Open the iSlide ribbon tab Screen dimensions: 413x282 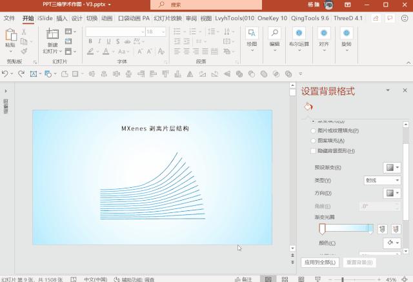coord(45,19)
